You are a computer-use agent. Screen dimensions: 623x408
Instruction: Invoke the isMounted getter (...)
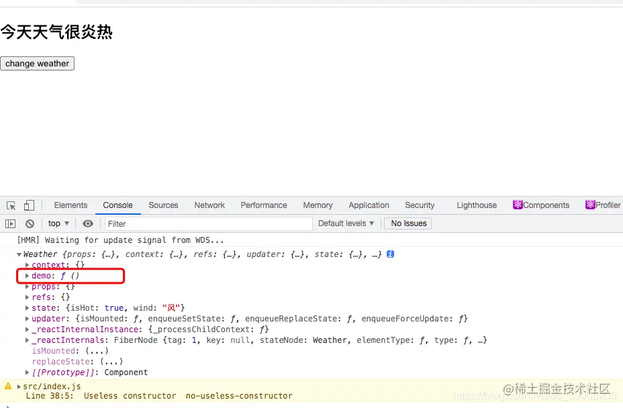click(x=97, y=351)
